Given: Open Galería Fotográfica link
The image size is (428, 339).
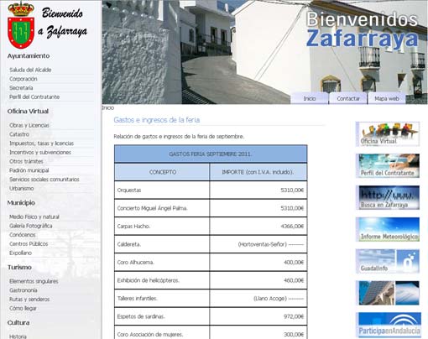Looking at the screenshot, I should coord(31,226).
